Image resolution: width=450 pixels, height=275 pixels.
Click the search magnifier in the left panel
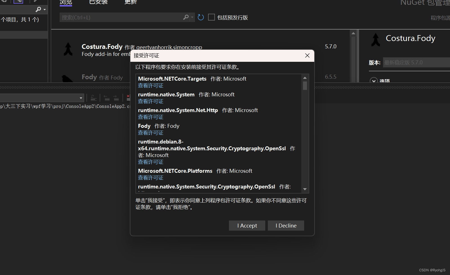pyautogui.click(x=38, y=10)
